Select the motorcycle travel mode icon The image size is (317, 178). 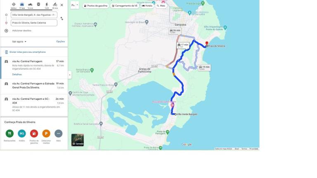pos(30,5)
